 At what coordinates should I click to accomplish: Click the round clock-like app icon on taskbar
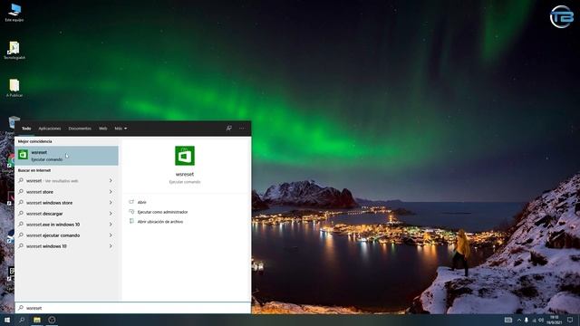click(52, 320)
